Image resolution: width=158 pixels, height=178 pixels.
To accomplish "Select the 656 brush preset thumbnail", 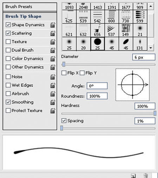I will [x=98, y=30].
